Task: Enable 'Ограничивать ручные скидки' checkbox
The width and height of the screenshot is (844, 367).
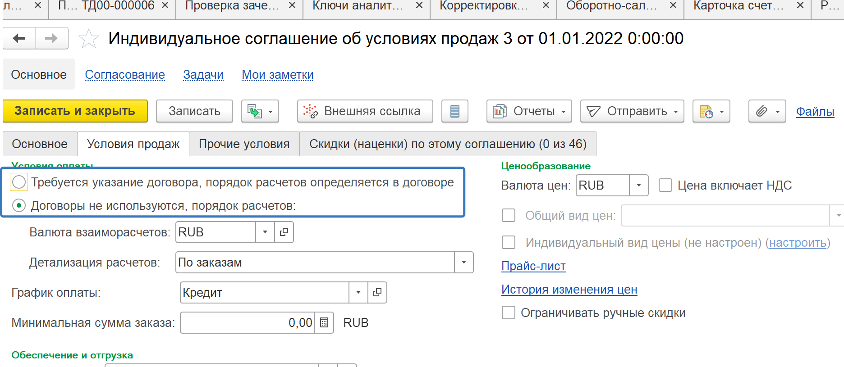Action: [x=509, y=313]
